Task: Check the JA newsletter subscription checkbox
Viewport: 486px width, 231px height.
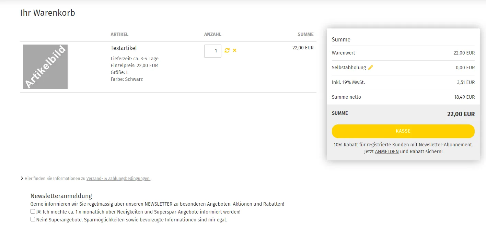Action: (33, 211)
